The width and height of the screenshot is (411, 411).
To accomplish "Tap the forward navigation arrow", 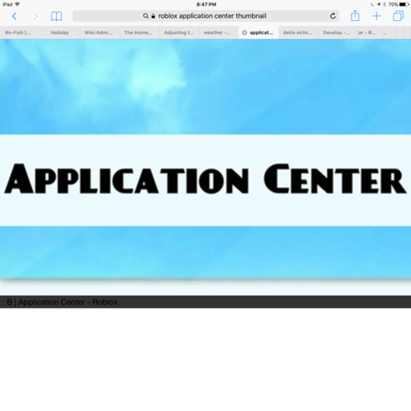I will [35, 16].
